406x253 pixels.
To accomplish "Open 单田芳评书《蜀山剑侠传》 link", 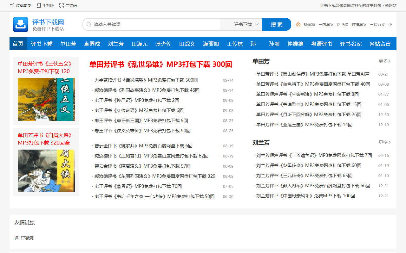I will [313, 74].
